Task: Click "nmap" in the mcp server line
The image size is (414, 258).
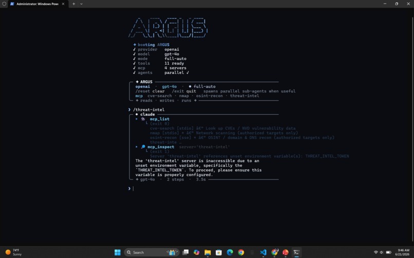Action: click(x=184, y=96)
